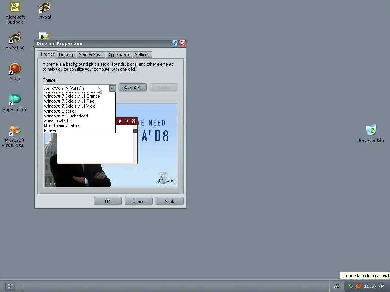Viewport: 390px width, 292px height.
Task: Collapse the Theme dropdown arrow
Action: point(112,88)
